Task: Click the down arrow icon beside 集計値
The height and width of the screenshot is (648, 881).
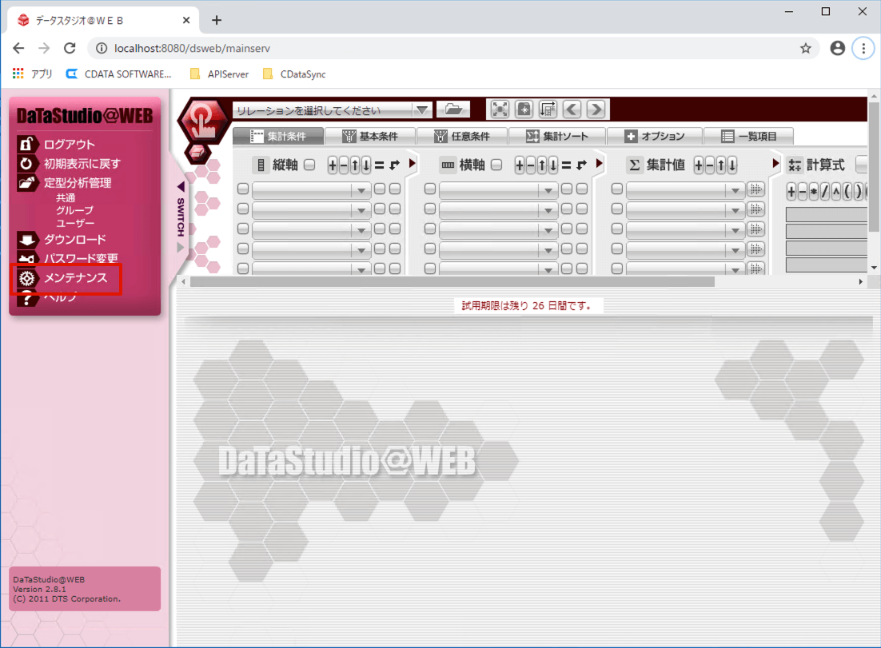Action: [x=732, y=165]
